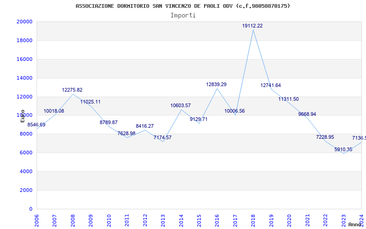Click the Importi subtitle
366x229 pixels.
tap(183, 16)
